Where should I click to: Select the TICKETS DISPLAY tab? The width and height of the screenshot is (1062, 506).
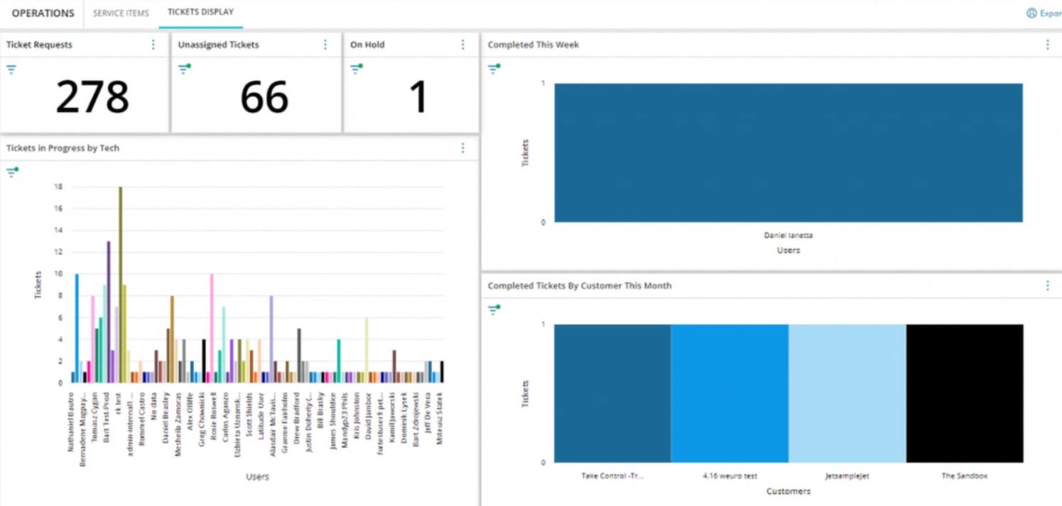click(x=200, y=12)
